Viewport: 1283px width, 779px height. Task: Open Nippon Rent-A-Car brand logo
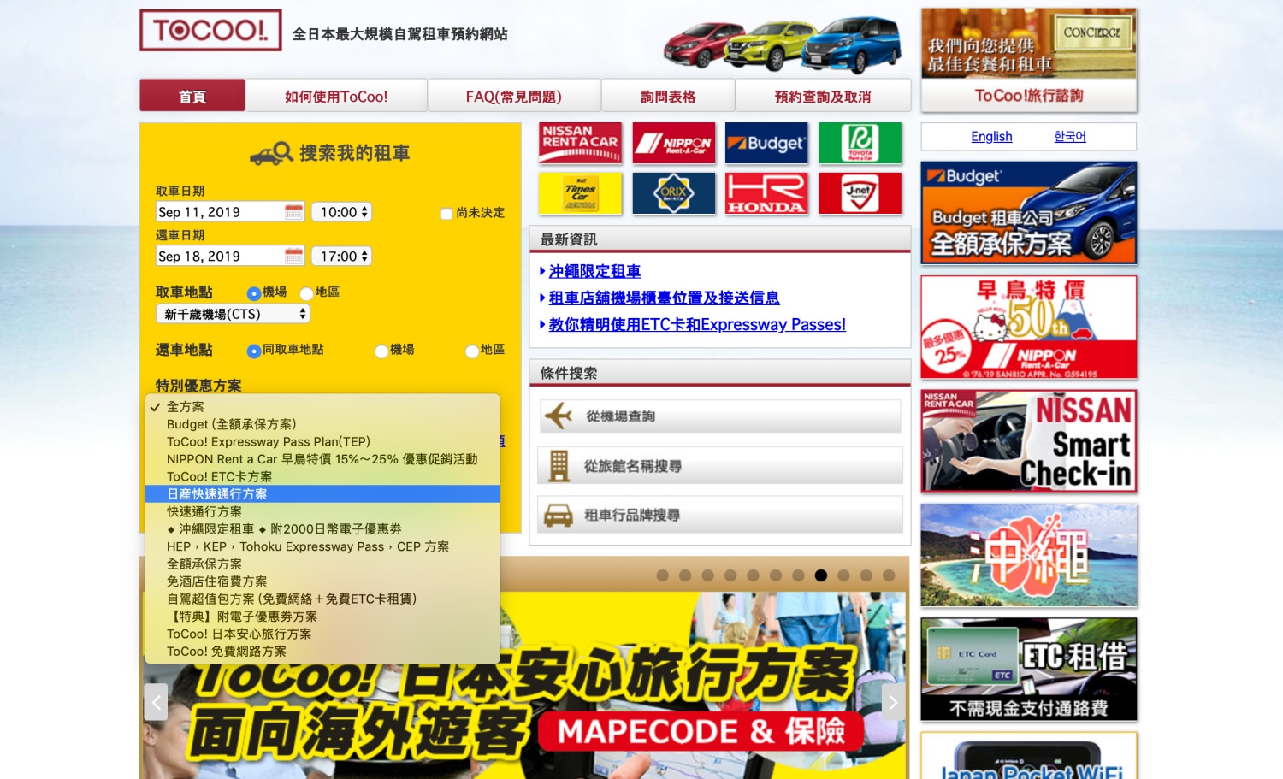click(x=674, y=142)
